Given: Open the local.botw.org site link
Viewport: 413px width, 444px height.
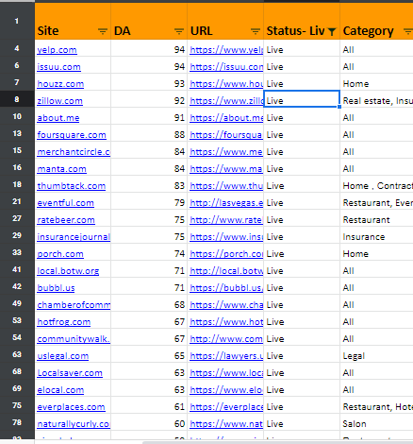Looking at the screenshot, I should [x=68, y=271].
